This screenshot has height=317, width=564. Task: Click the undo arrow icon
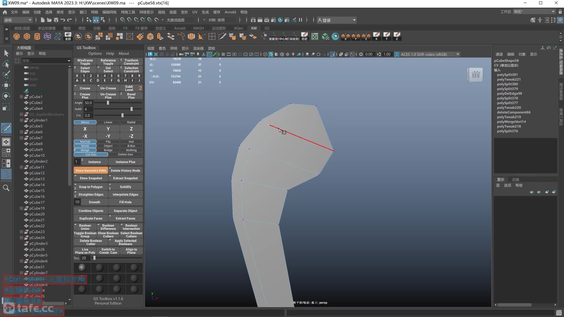coord(63,20)
